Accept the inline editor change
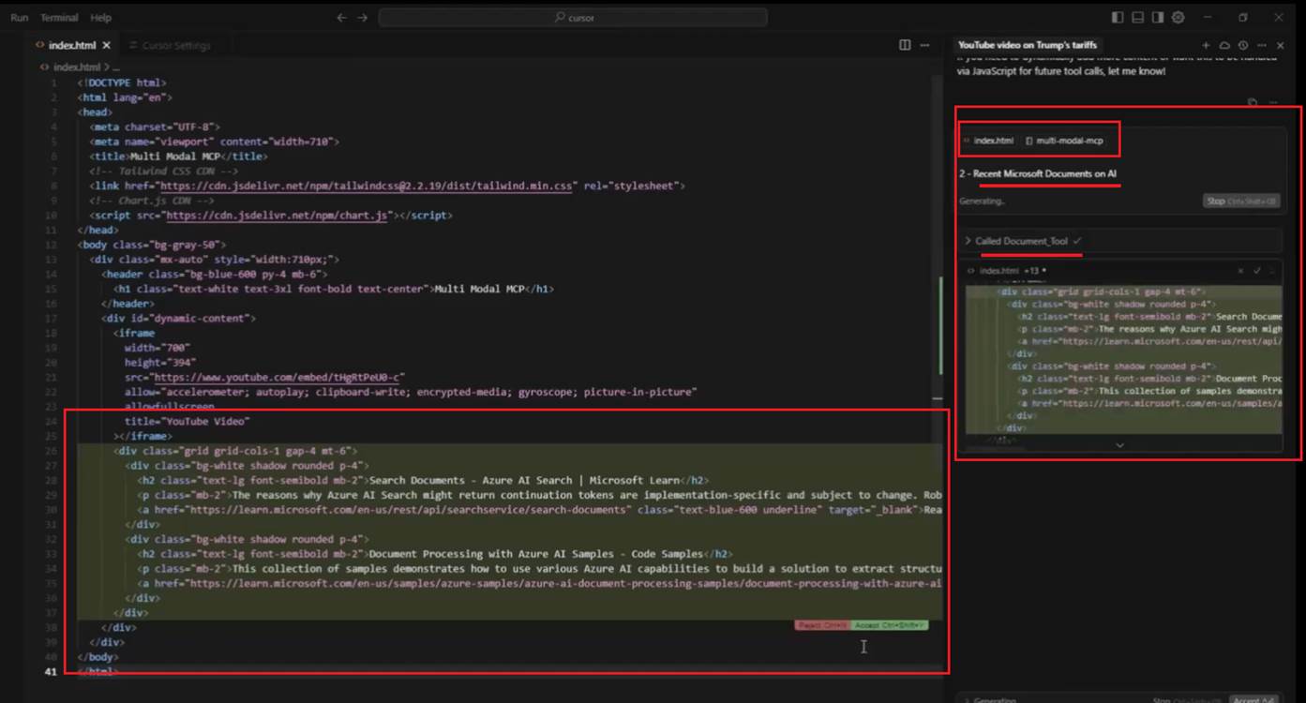 coord(890,625)
